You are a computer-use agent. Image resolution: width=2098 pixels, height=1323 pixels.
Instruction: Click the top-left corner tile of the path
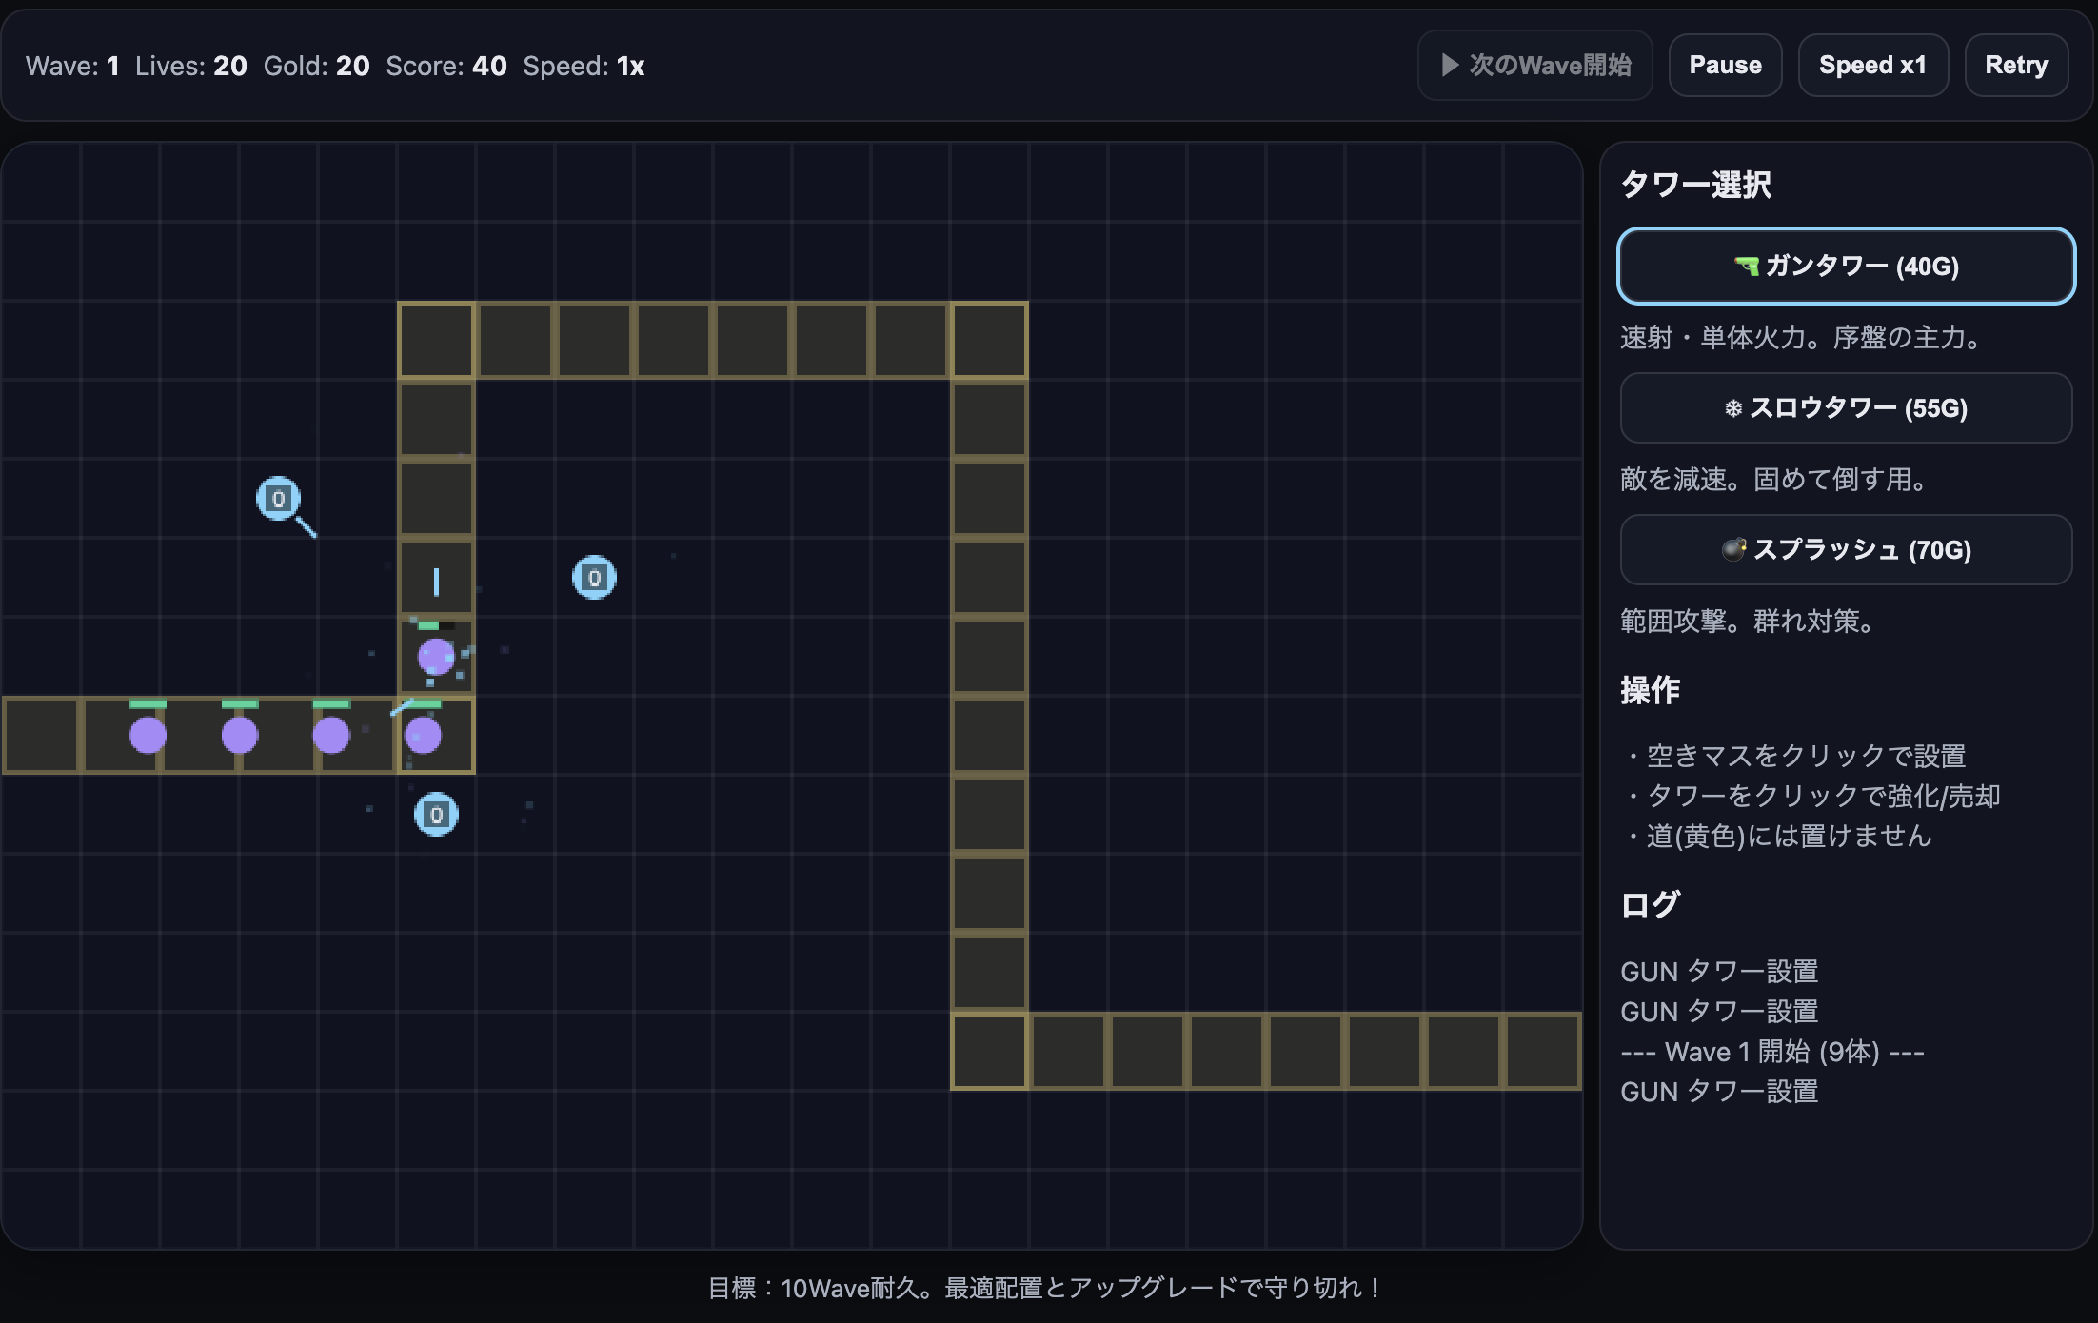[436, 341]
